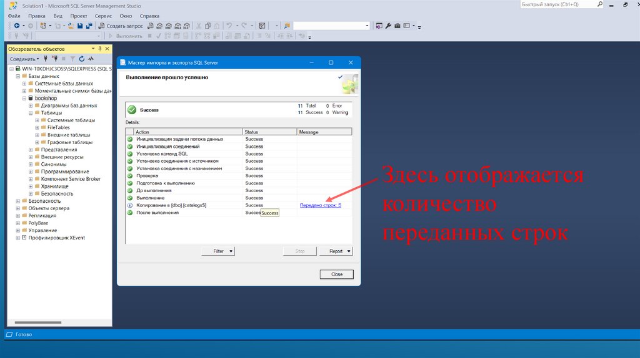The width and height of the screenshot is (640, 358).
Task: Open the Report dropdown in the wizard
Action: point(336,251)
